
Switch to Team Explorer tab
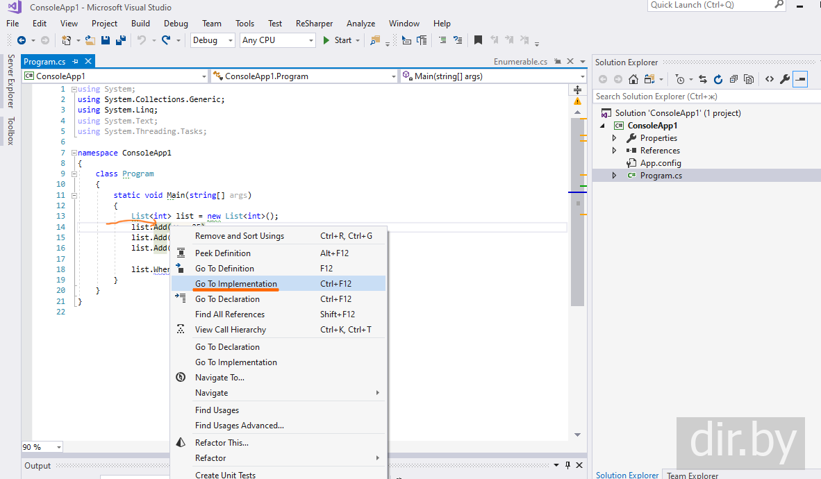coord(693,475)
